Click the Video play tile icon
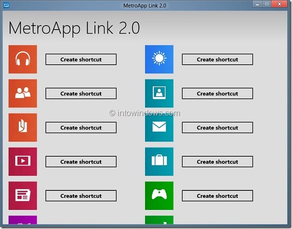The width and height of the screenshot is (292, 229). (23, 162)
